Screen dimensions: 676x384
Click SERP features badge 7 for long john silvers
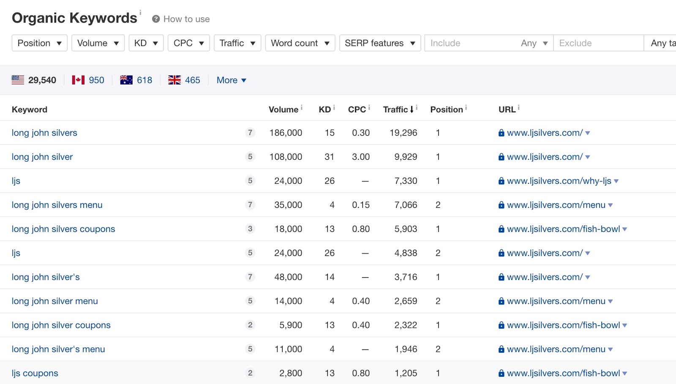[250, 133]
